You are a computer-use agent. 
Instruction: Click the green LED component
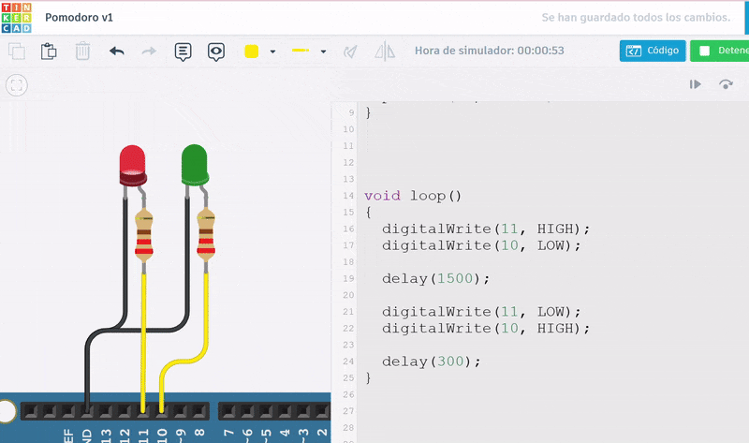(194, 164)
